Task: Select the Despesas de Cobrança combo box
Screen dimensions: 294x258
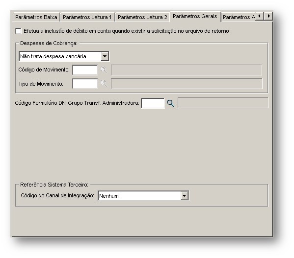Action: click(x=64, y=56)
